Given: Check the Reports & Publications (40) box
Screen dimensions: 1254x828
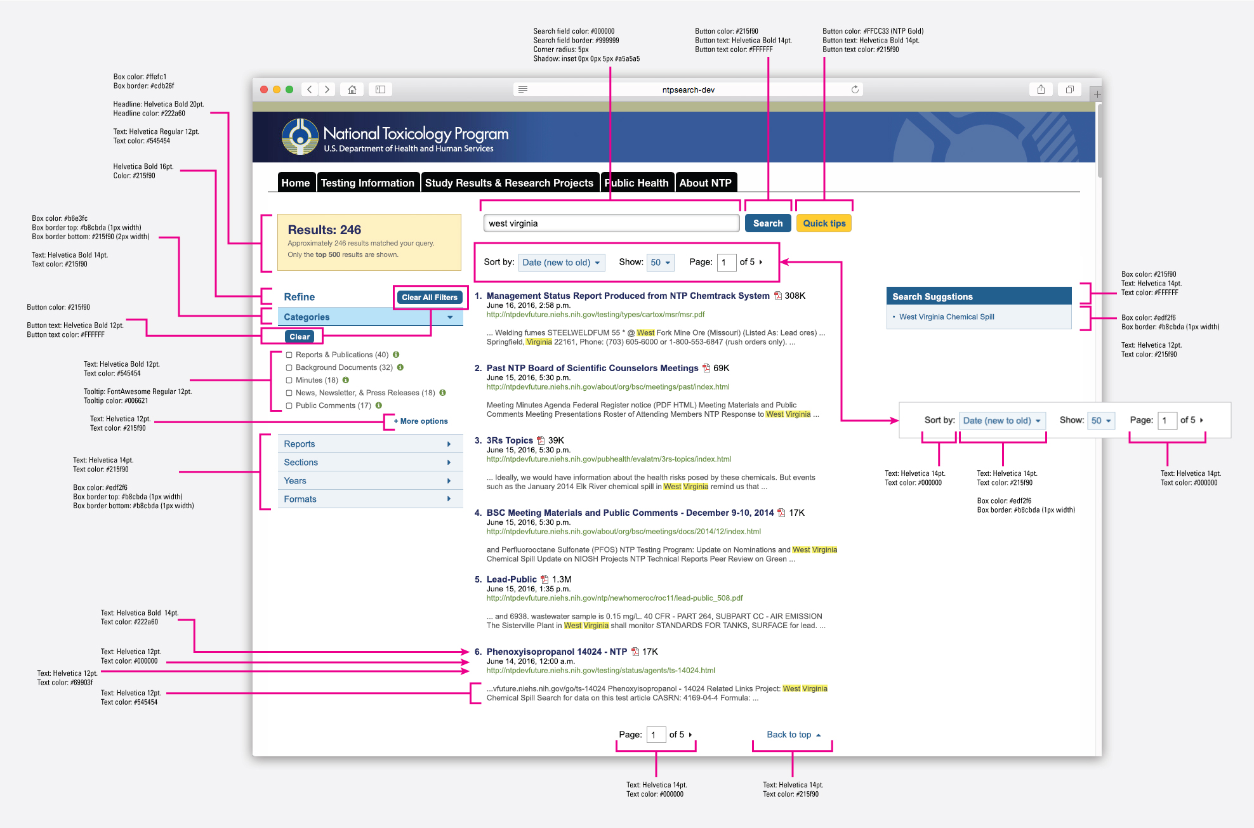Looking at the screenshot, I should [x=289, y=355].
